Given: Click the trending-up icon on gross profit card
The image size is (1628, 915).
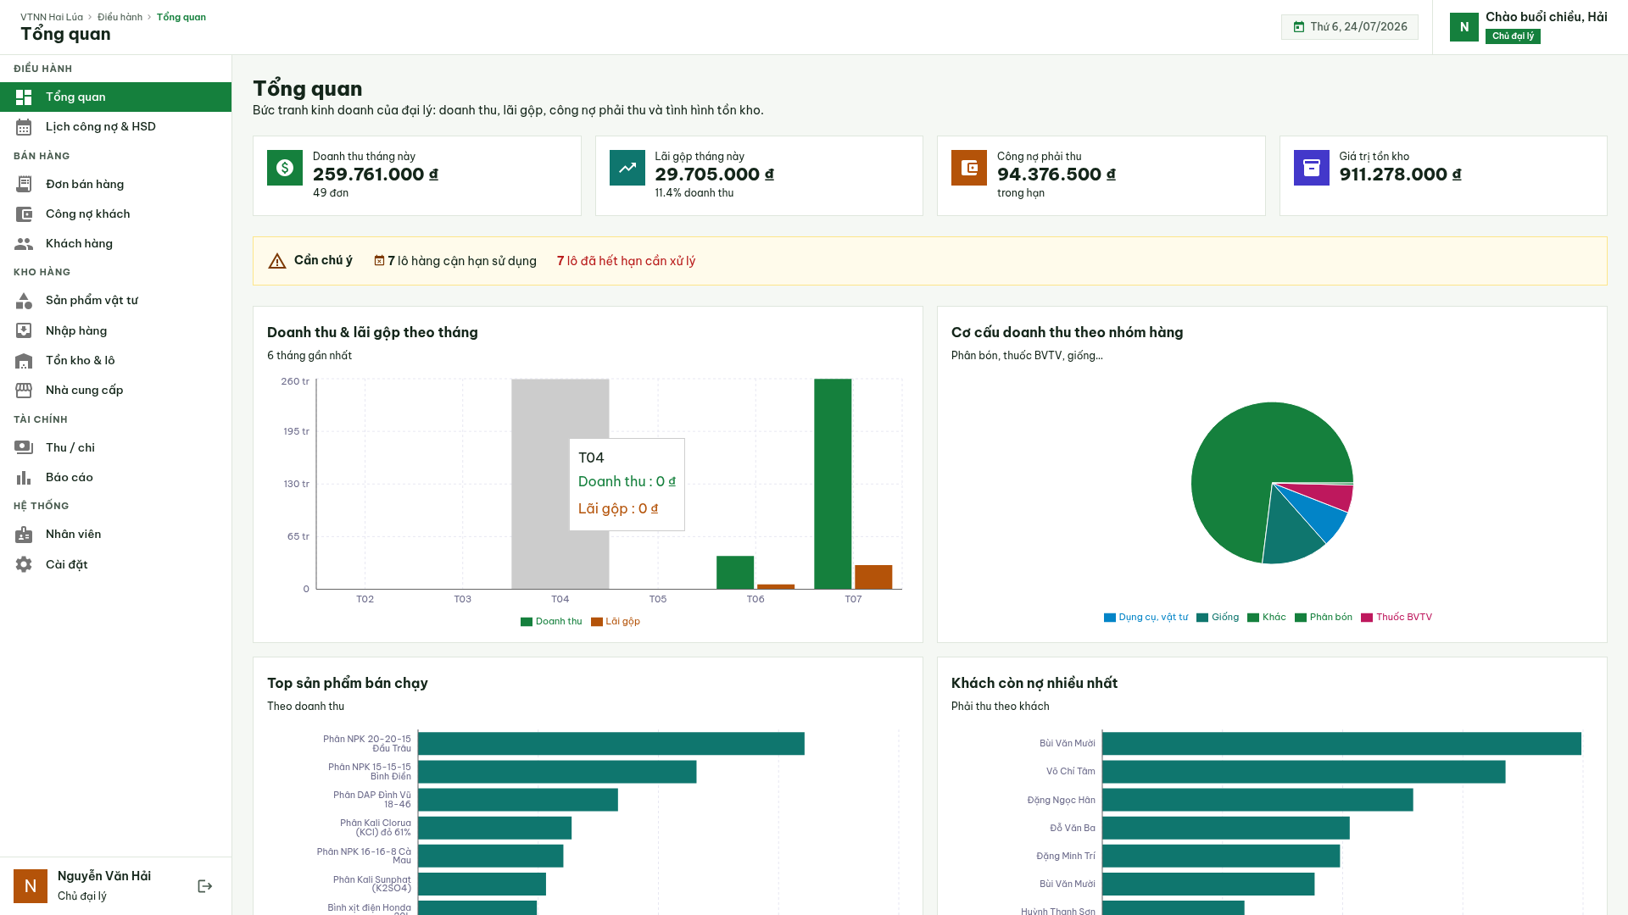Looking at the screenshot, I should coord(627,168).
